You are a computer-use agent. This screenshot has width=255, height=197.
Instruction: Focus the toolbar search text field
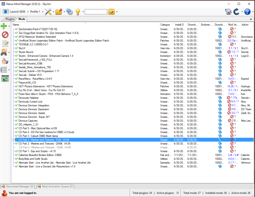96,12
